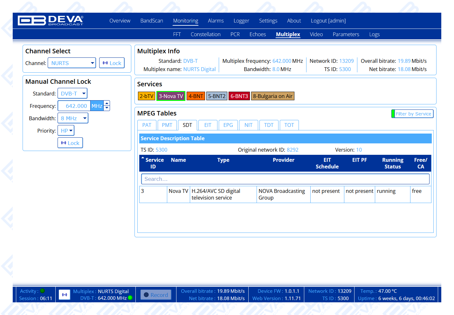Click the signal icon in the status bar

click(65, 295)
